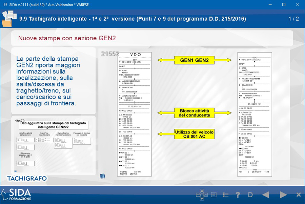The width and height of the screenshot is (305, 204).
Task: Advance to the next slide arrow
Action: (283, 195)
